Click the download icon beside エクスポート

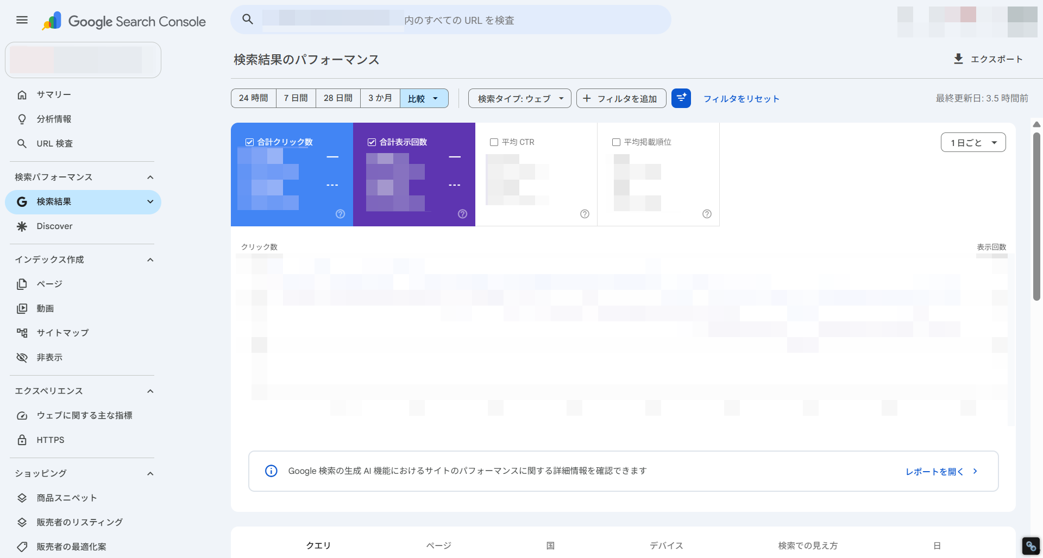[x=959, y=59]
